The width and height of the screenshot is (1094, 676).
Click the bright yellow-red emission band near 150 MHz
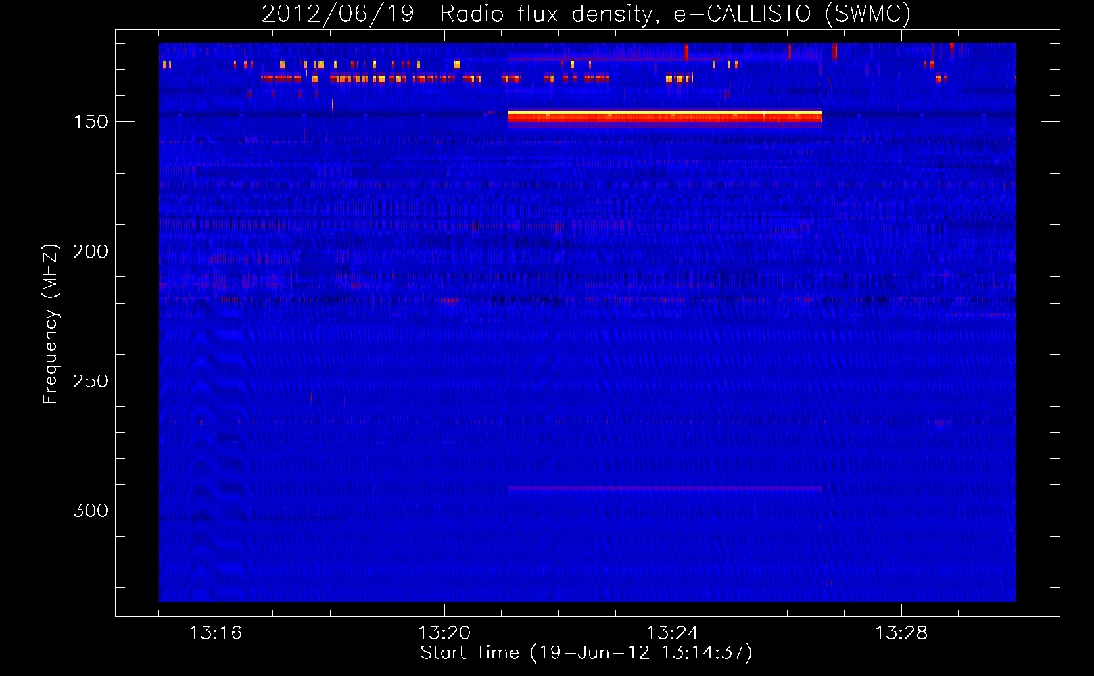[x=665, y=118]
